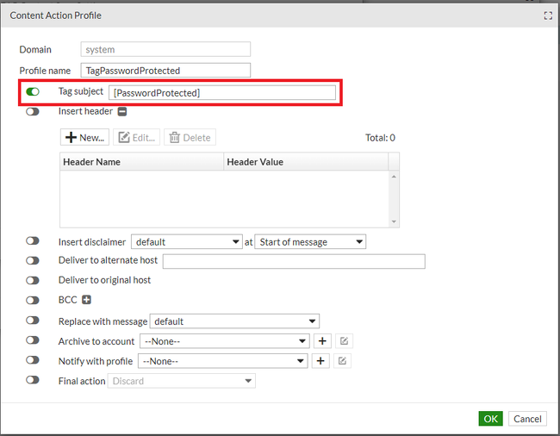This screenshot has width=560, height=436.
Task: Open the Start of message dropdown
Action: coord(310,242)
